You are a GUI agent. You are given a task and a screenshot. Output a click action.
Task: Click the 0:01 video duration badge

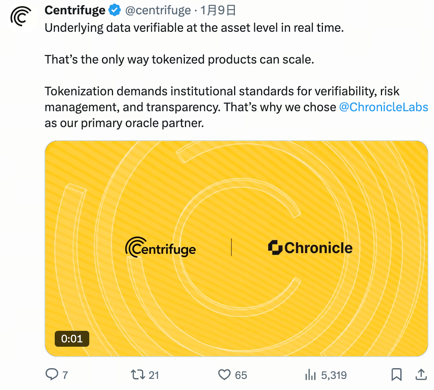pyautogui.click(x=72, y=338)
